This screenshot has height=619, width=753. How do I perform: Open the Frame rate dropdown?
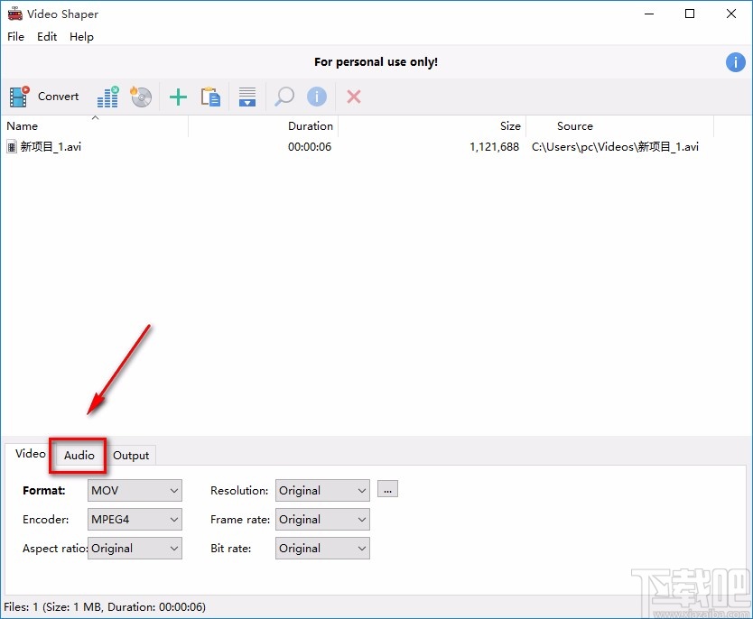[x=322, y=519]
